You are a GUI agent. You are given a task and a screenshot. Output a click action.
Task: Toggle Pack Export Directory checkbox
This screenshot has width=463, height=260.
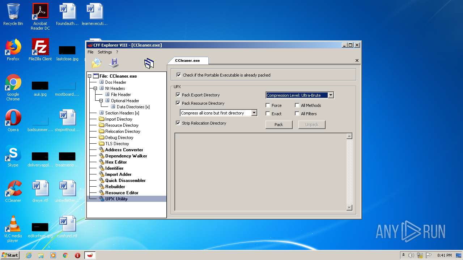[178, 95]
